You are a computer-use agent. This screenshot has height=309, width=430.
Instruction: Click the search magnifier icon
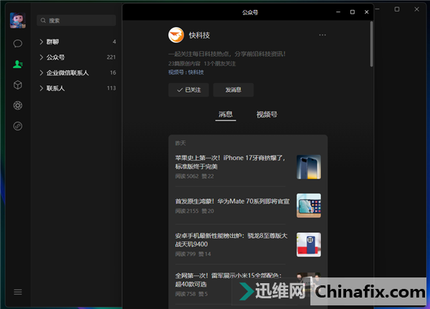tap(43, 20)
